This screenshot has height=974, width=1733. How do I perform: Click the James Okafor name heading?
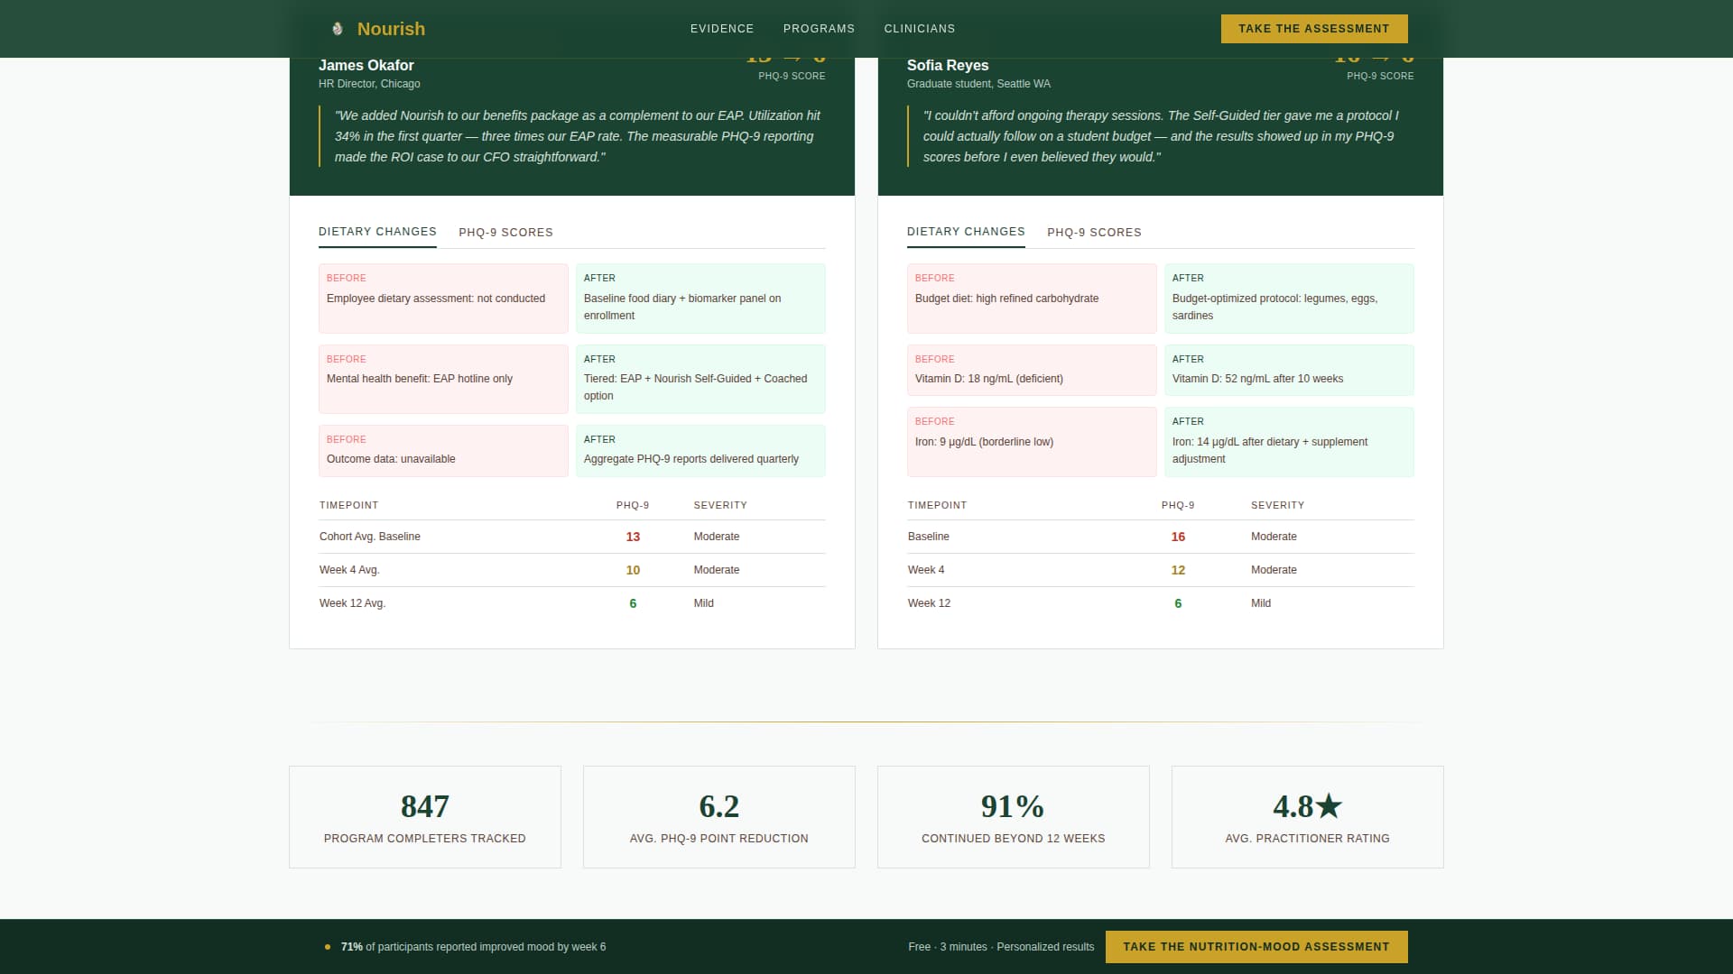(366, 65)
